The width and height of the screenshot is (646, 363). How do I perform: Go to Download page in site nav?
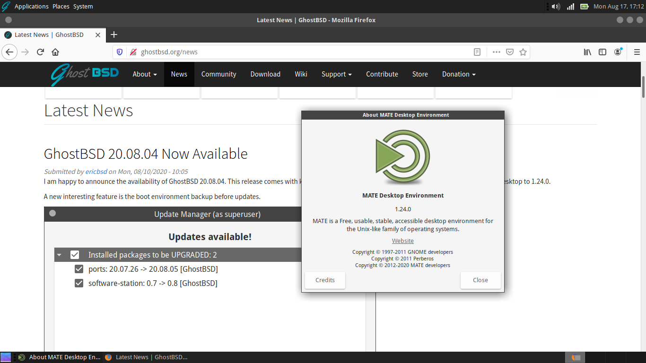pos(265,74)
